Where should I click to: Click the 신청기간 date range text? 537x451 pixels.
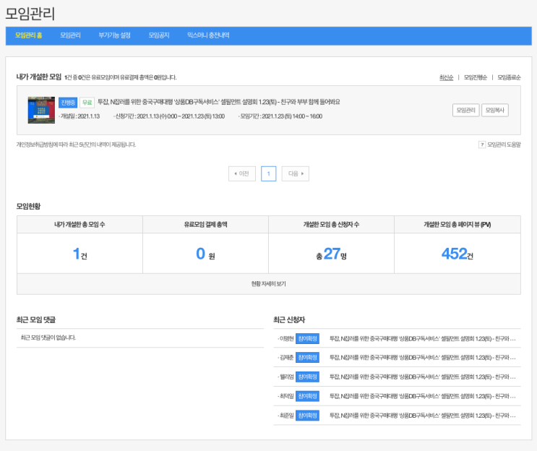[169, 116]
